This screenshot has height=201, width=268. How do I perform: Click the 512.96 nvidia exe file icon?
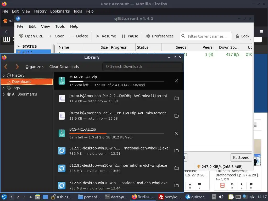pyautogui.click(x=62, y=186)
